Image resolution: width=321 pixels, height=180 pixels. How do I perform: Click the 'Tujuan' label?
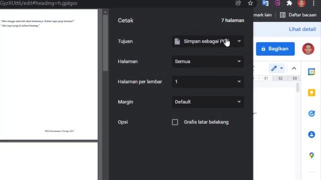[125, 41]
